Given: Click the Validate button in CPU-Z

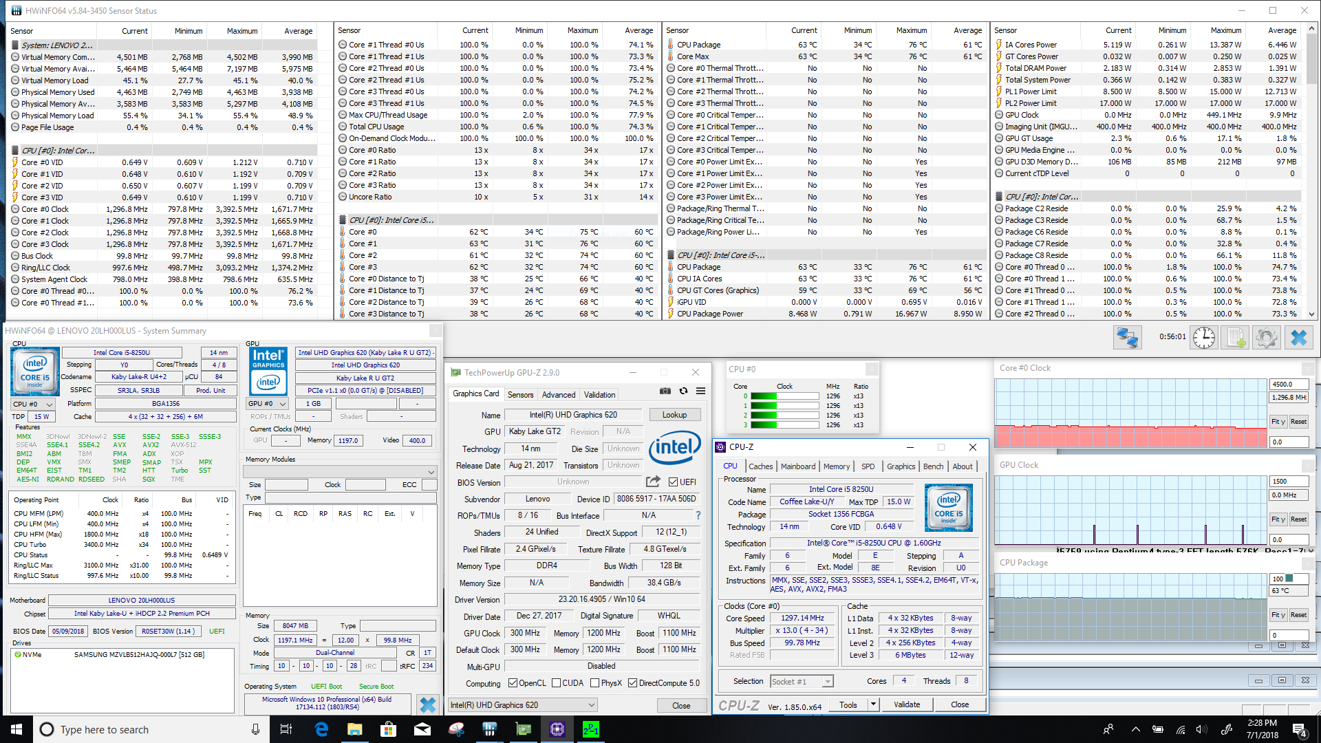Looking at the screenshot, I should (906, 704).
